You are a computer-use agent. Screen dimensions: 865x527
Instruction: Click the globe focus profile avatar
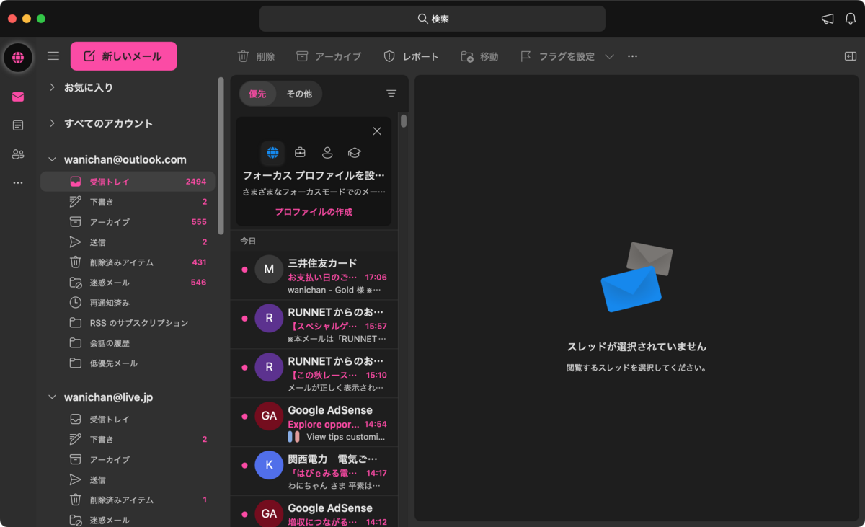point(18,58)
